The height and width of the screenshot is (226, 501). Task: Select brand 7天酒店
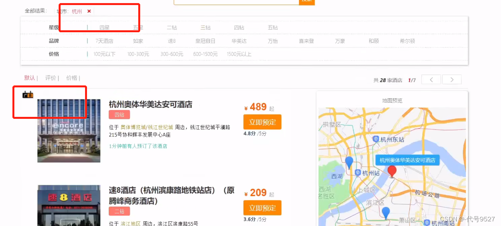pos(104,41)
